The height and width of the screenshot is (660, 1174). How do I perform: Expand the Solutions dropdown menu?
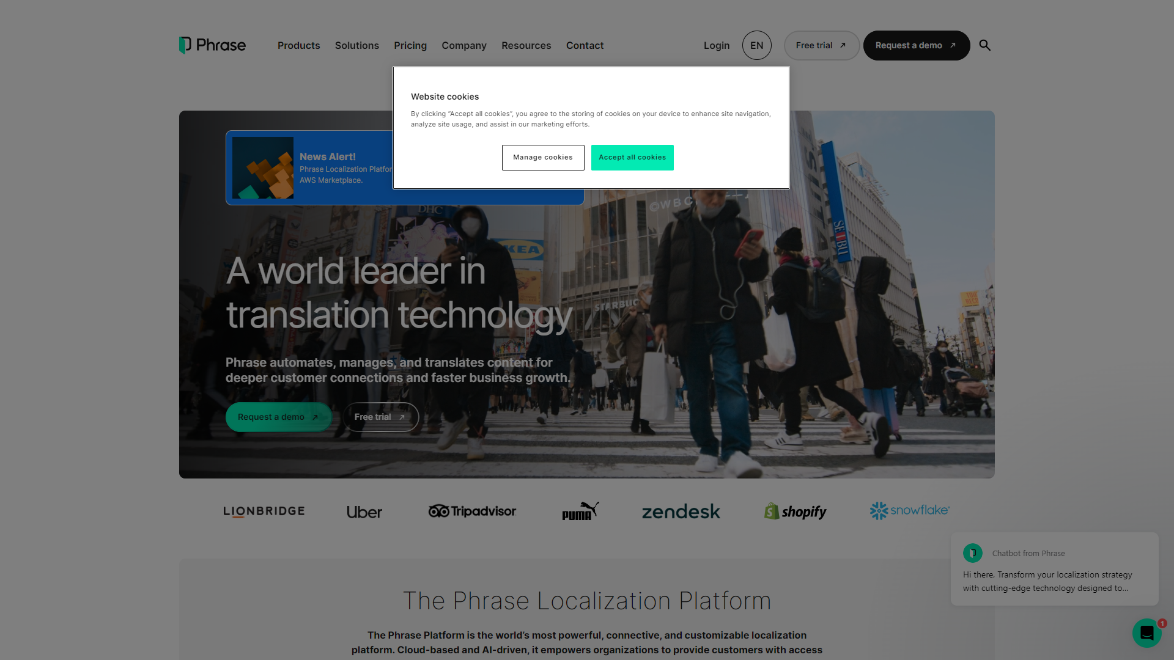356,45
